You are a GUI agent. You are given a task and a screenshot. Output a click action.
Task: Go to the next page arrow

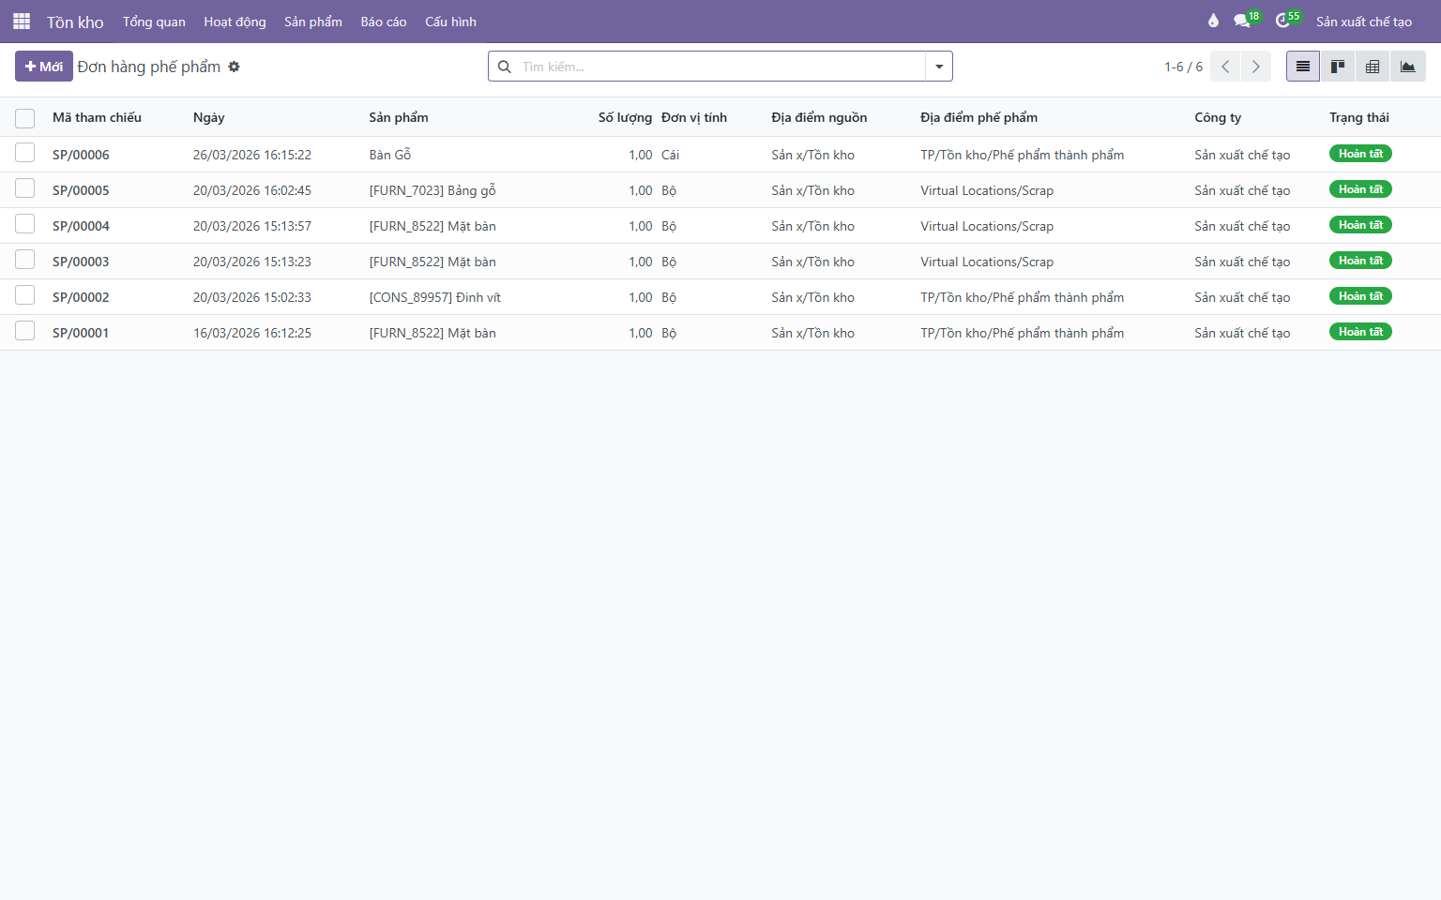(1256, 67)
